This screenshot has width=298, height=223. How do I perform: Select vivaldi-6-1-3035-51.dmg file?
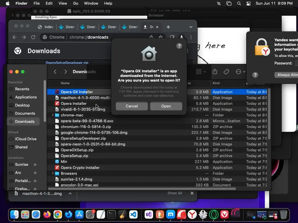click(157, 109)
